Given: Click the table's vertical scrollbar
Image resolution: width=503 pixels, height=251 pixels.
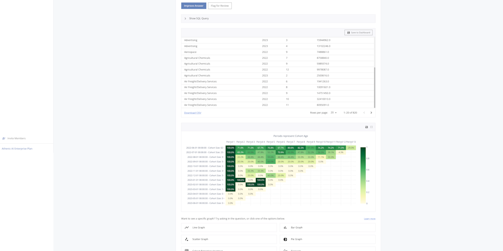Looking at the screenshot, I should (374, 87).
